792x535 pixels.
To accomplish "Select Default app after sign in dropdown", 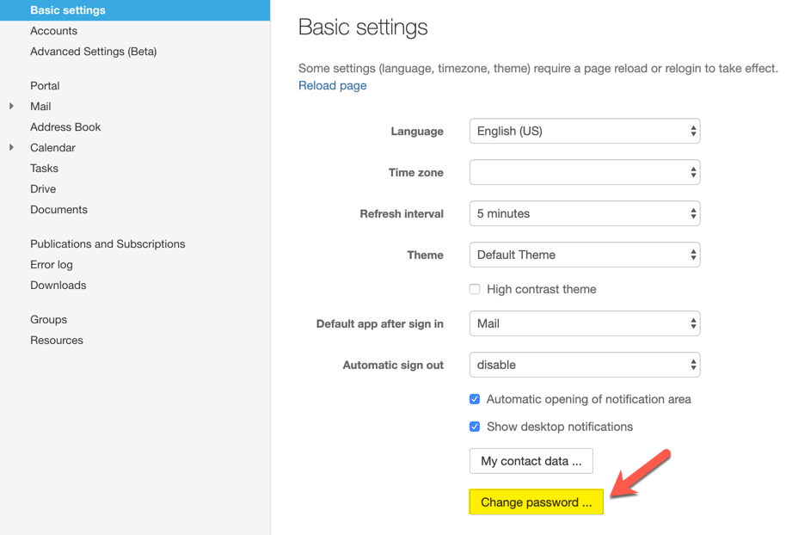I will (x=585, y=324).
